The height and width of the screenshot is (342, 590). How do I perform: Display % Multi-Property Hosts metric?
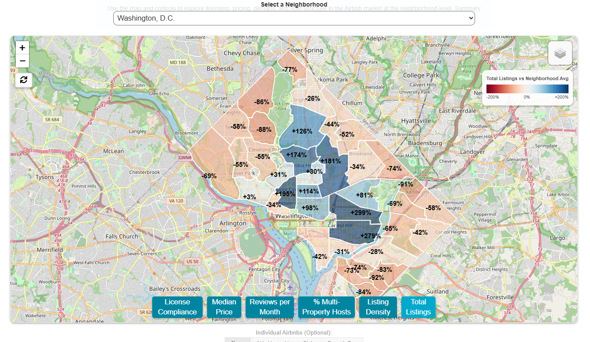pos(326,307)
